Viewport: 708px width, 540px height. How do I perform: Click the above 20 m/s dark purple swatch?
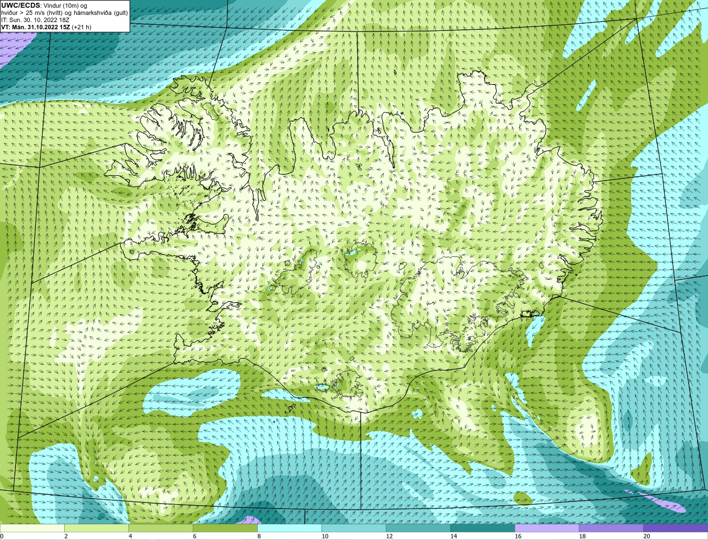pyautogui.click(x=675, y=528)
